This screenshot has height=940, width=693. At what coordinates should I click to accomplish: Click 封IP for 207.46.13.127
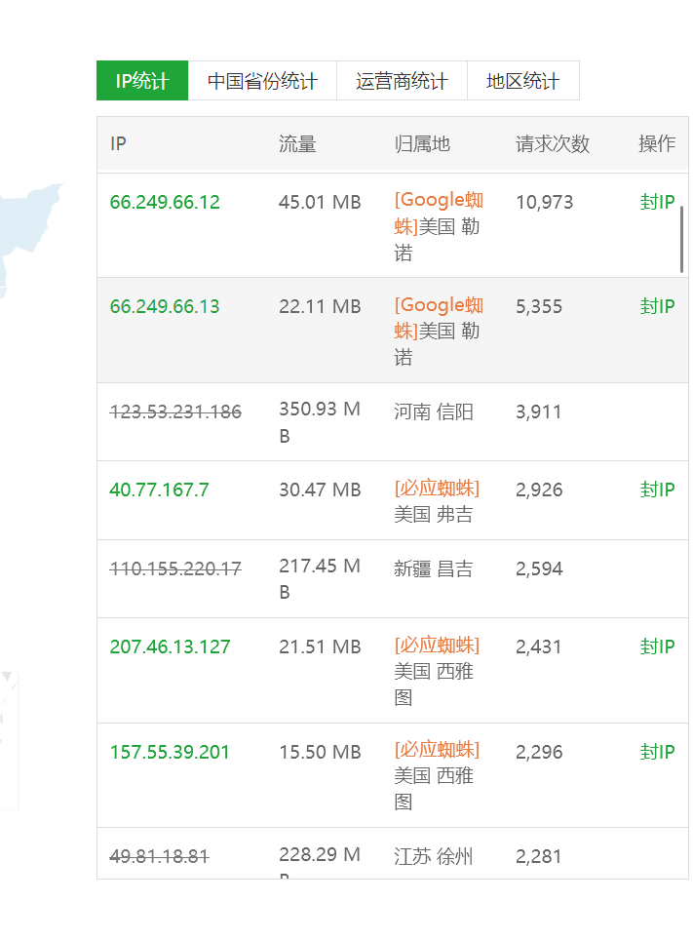(x=657, y=646)
